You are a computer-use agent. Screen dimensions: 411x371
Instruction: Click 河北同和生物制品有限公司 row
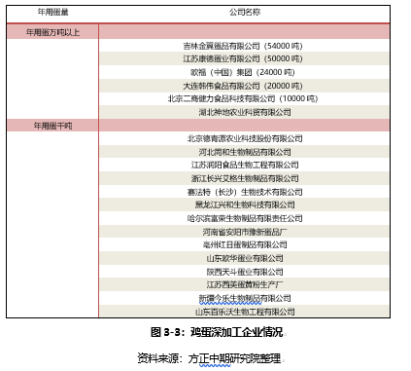coord(244,152)
